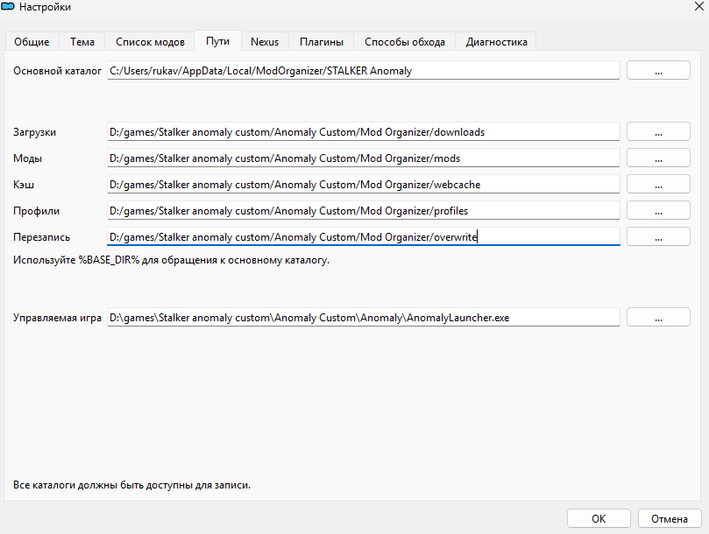Screen dimensions: 709x534
Task: Switch to the Тема tab
Action: coord(82,41)
